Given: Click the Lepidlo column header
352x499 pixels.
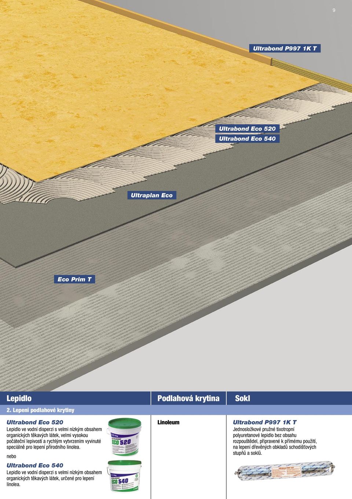Looking at the screenshot, I should click(x=19, y=398).
